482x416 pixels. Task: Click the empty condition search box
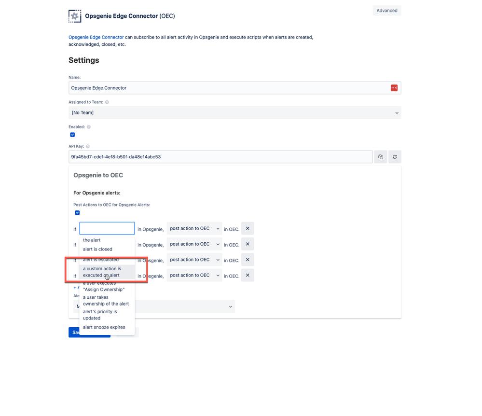point(107,228)
